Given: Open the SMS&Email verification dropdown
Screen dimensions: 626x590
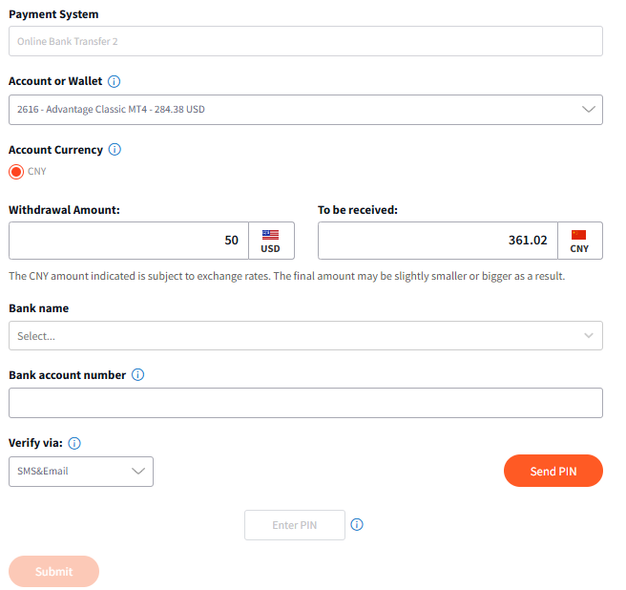Looking at the screenshot, I should [81, 472].
